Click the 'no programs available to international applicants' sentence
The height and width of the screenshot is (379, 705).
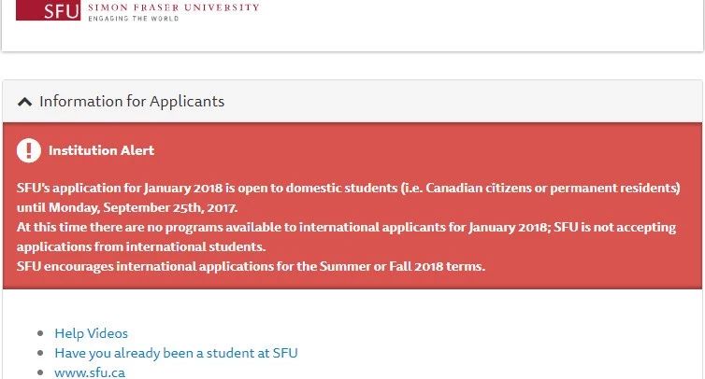click(281, 228)
